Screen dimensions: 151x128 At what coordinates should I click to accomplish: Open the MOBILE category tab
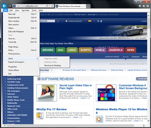tap(100, 50)
